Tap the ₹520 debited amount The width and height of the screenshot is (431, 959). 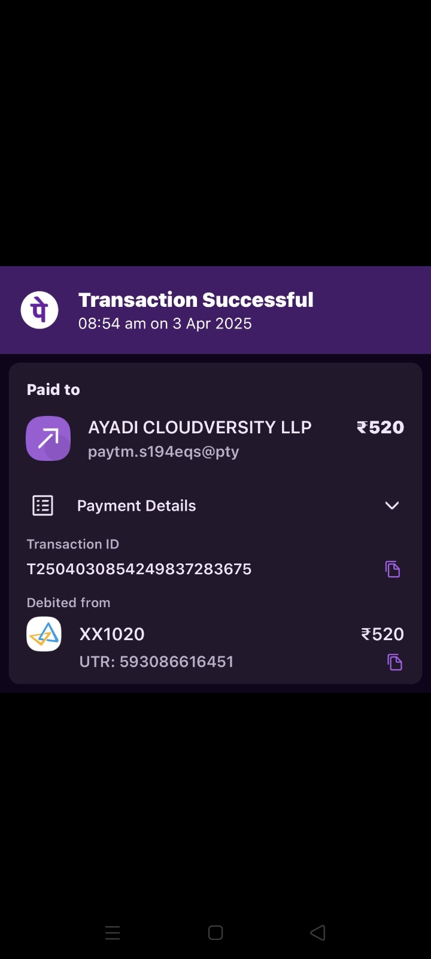pos(383,634)
